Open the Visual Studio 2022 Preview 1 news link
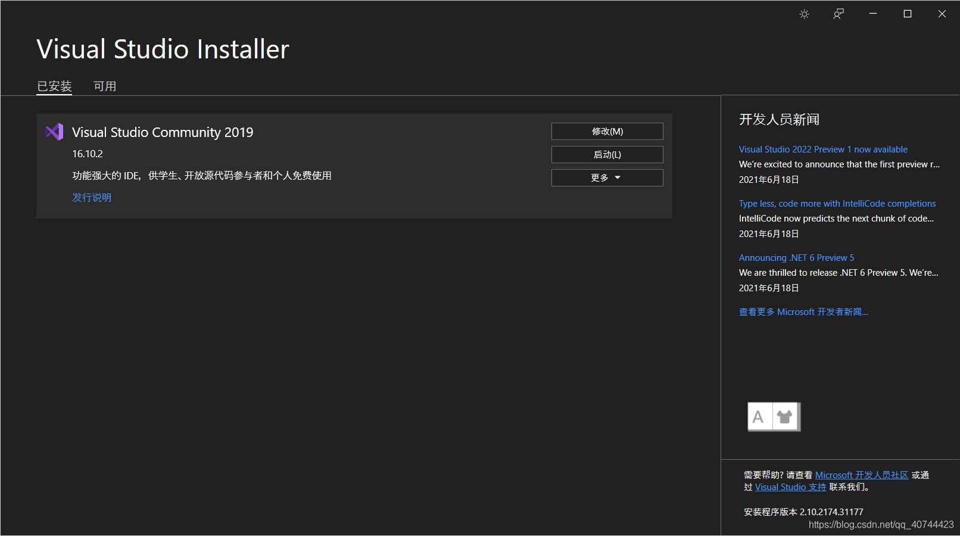 823,149
